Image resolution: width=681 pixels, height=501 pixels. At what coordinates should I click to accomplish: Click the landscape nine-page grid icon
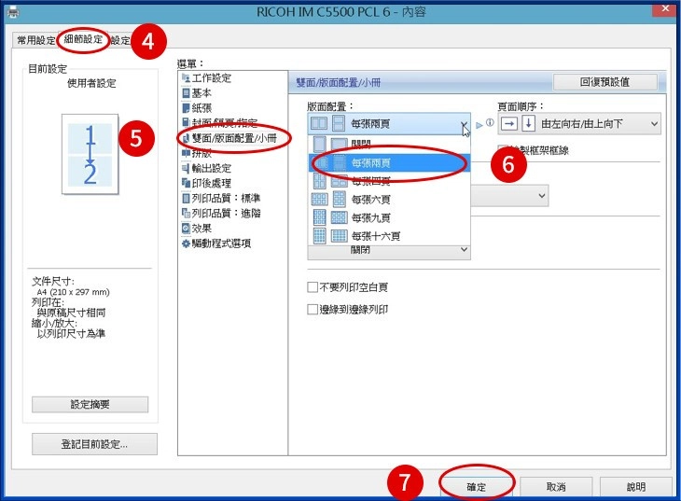tap(340, 217)
